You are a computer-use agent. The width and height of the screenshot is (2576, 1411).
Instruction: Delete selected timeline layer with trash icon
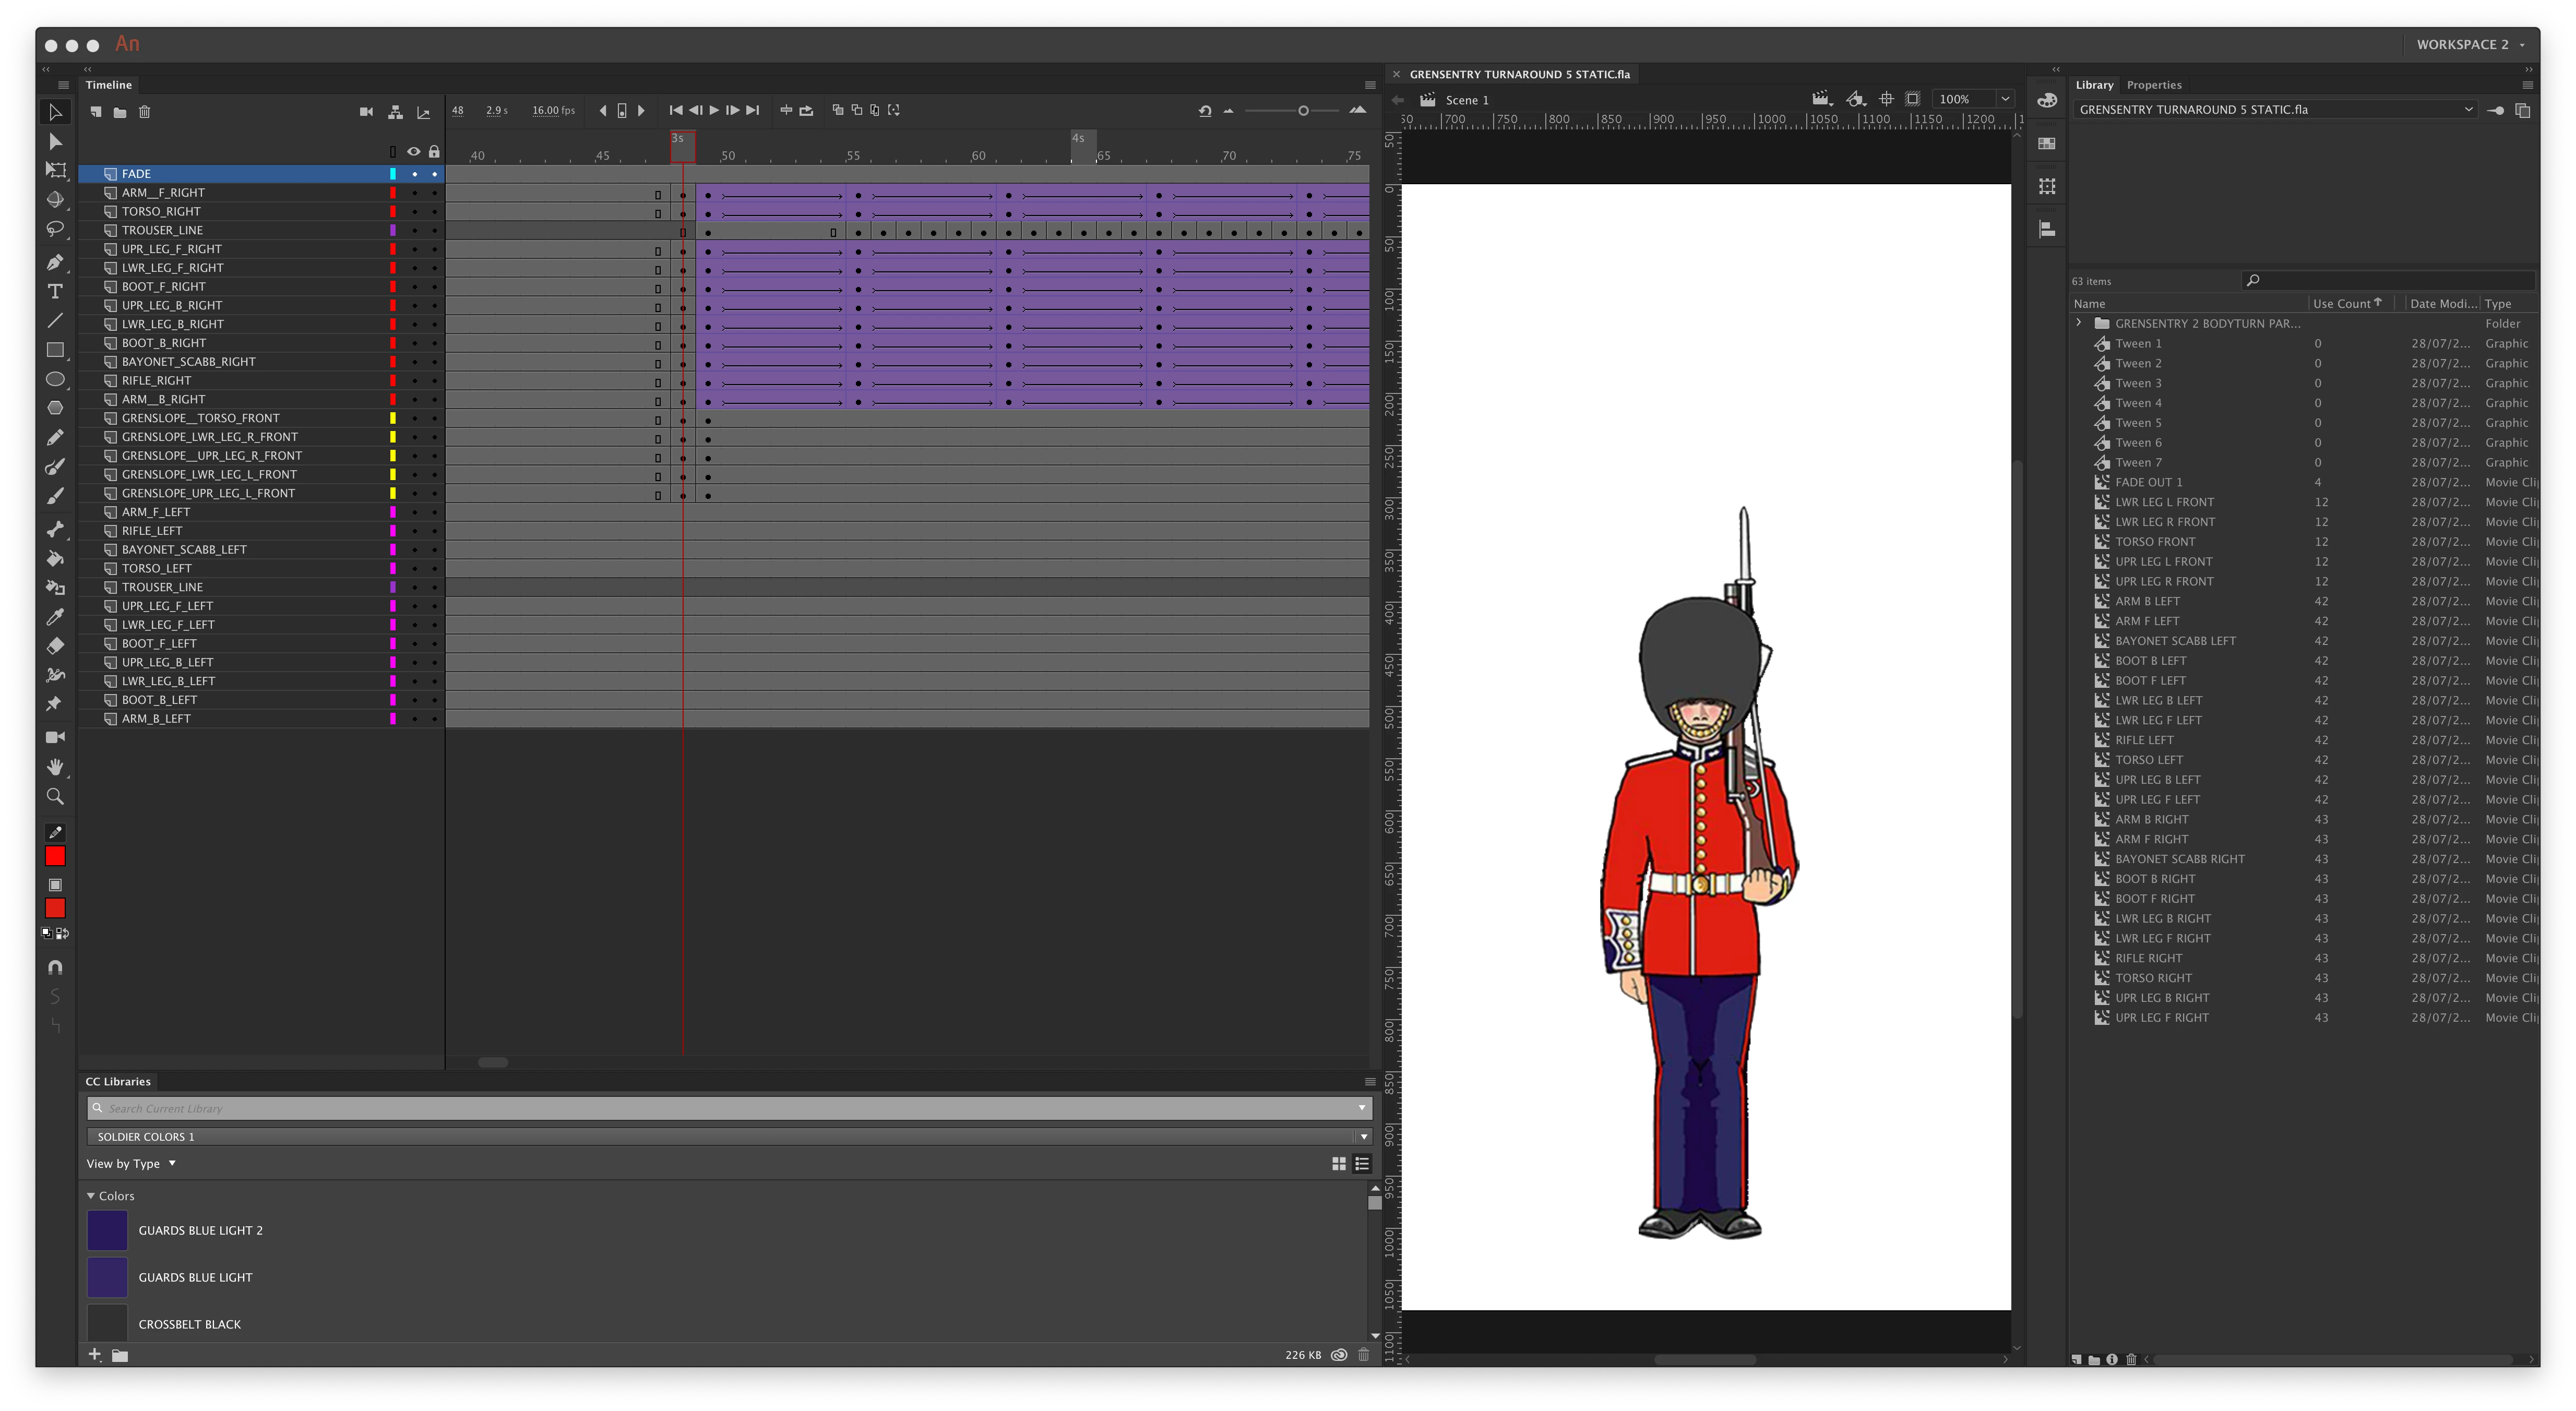[144, 112]
